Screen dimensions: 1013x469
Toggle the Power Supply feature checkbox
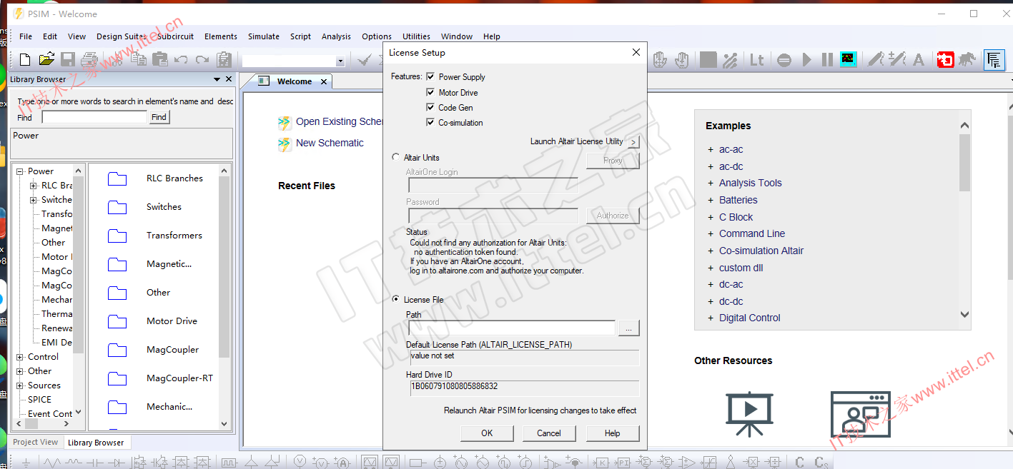tap(430, 76)
